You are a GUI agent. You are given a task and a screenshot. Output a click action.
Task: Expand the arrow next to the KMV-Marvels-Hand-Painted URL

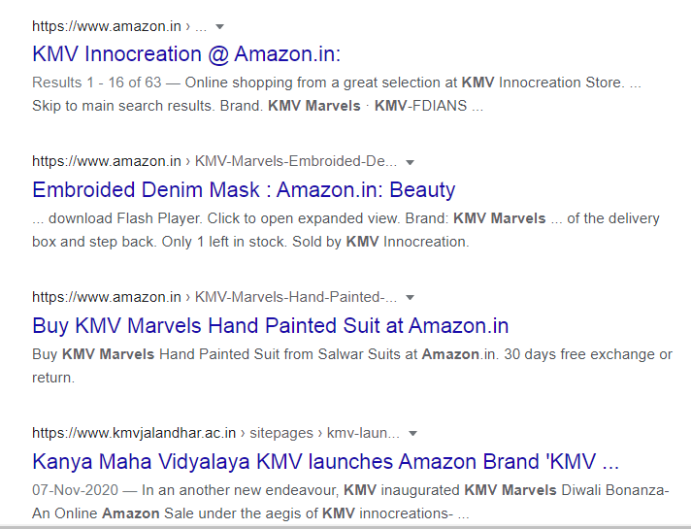(410, 298)
